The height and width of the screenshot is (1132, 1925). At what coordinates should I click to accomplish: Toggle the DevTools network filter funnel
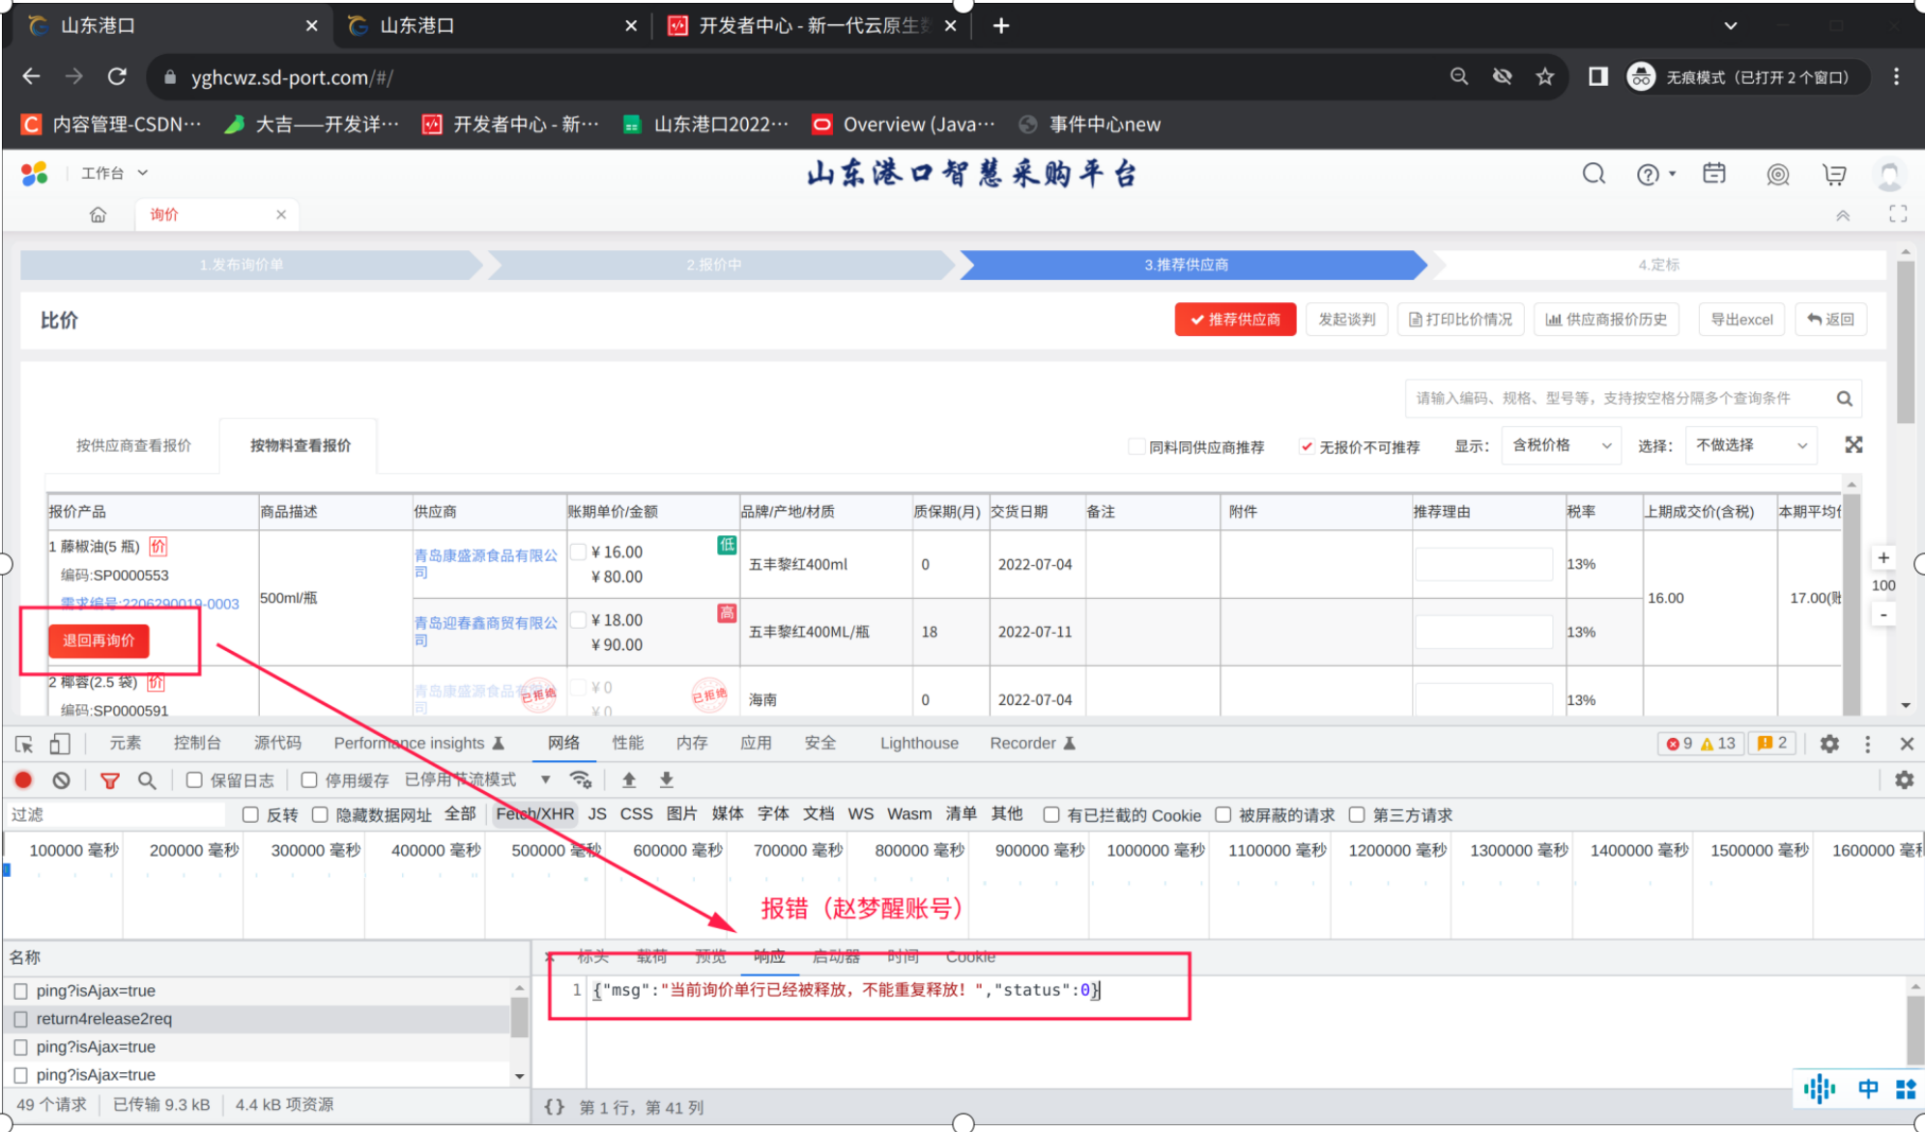click(110, 779)
